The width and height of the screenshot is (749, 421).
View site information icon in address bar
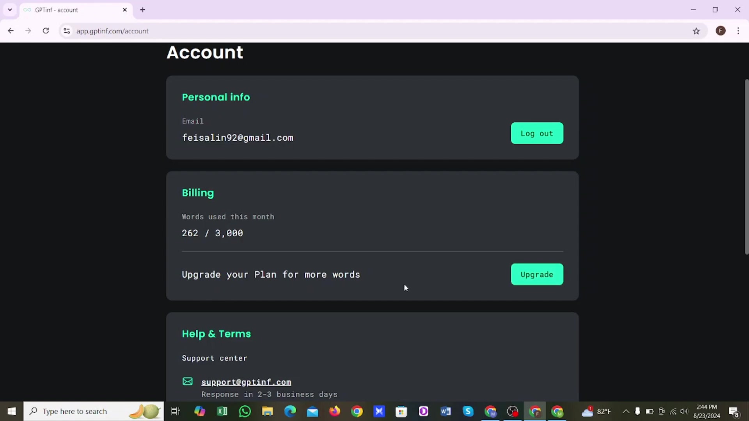pyautogui.click(x=67, y=31)
